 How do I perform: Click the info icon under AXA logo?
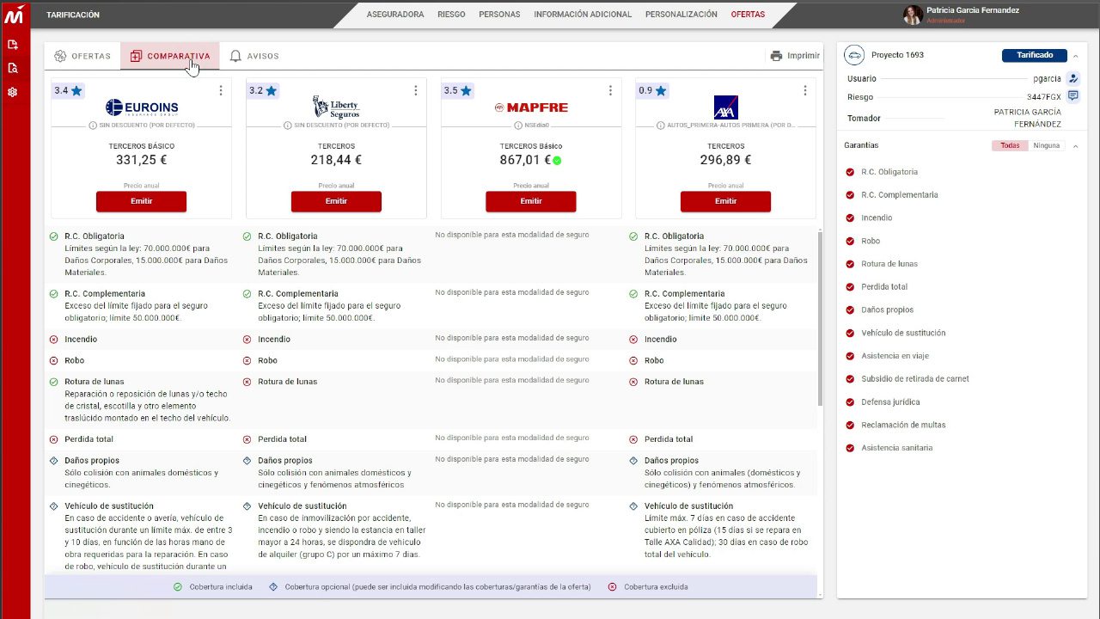[x=661, y=126]
